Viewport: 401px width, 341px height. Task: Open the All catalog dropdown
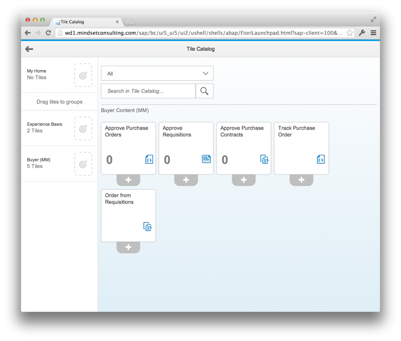click(x=157, y=73)
